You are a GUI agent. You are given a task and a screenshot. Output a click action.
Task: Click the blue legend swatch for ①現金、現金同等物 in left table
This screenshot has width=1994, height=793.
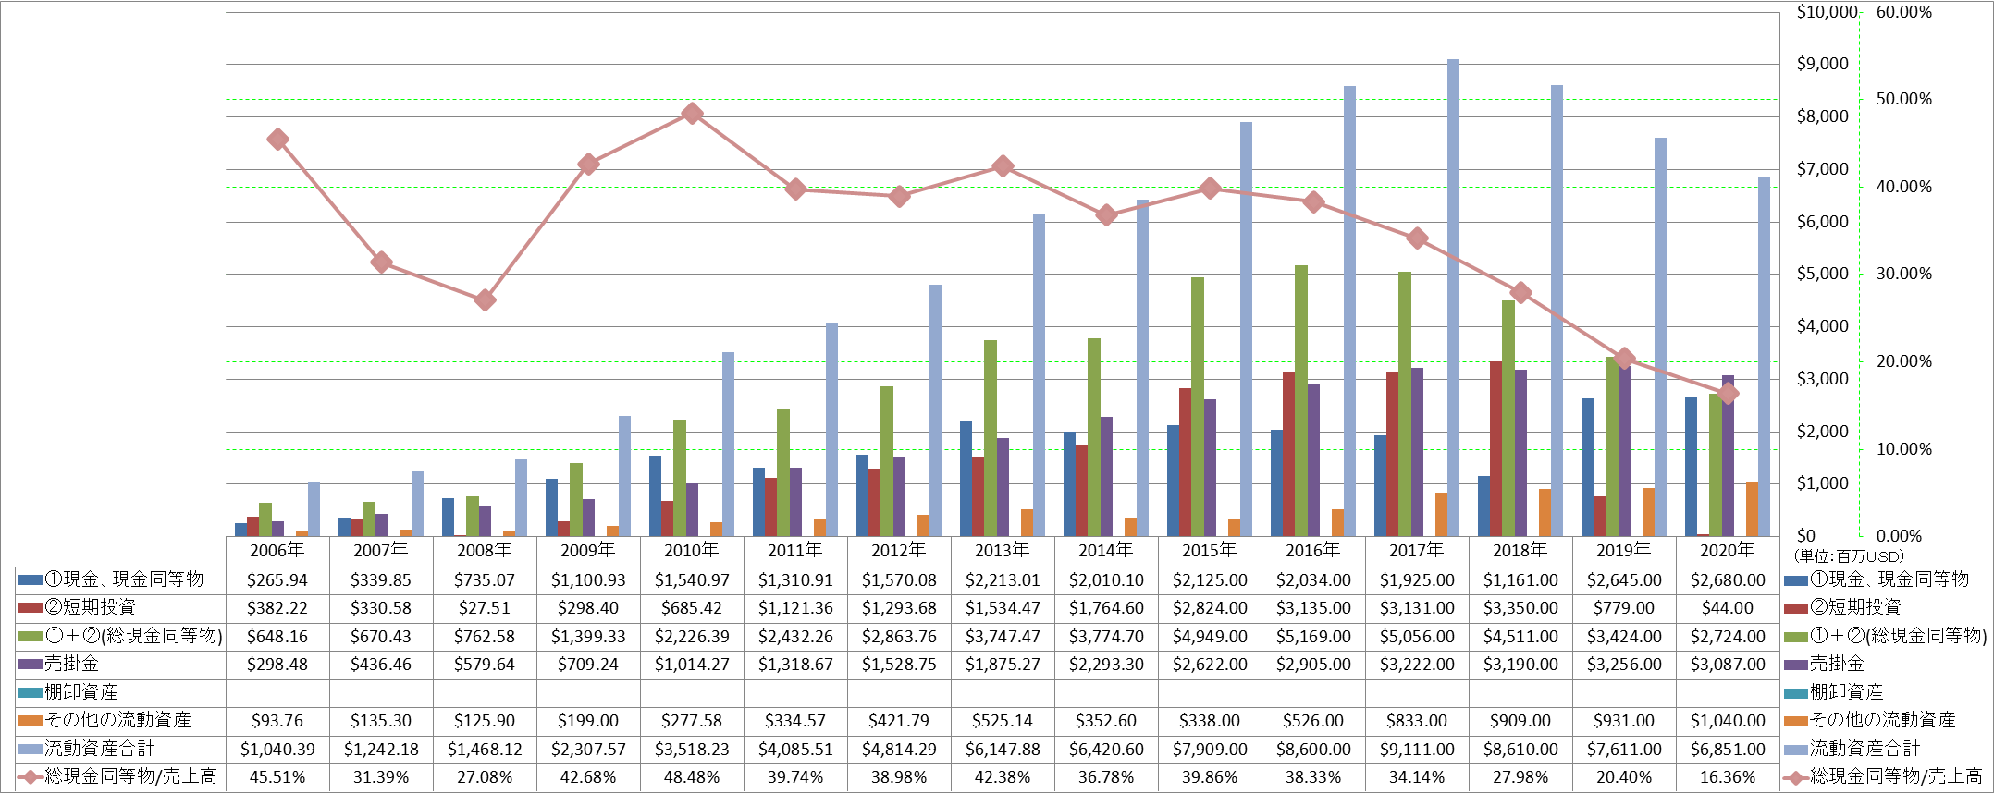(x=31, y=579)
